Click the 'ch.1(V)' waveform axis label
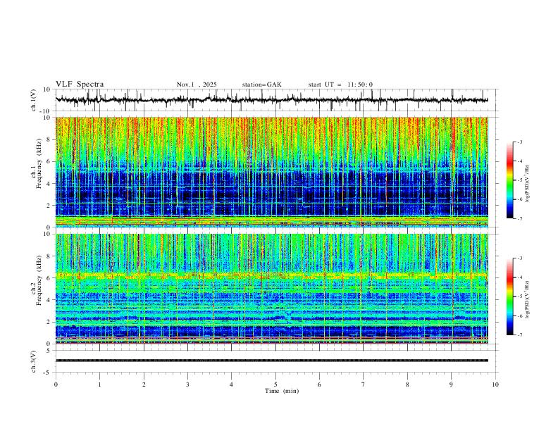 point(34,100)
